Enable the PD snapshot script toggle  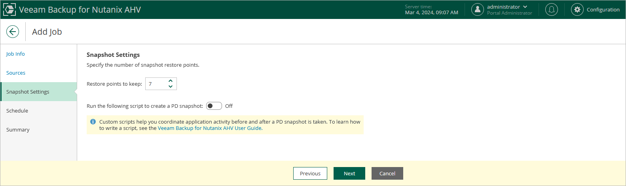pos(214,106)
